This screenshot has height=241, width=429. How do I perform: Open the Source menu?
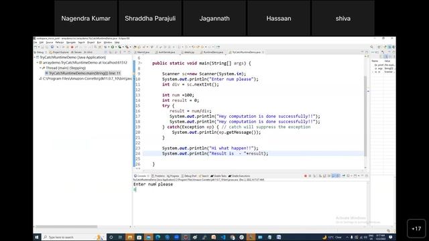tap(49, 43)
